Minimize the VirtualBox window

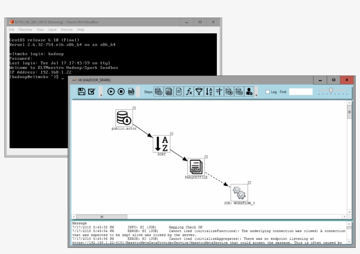[187, 22]
